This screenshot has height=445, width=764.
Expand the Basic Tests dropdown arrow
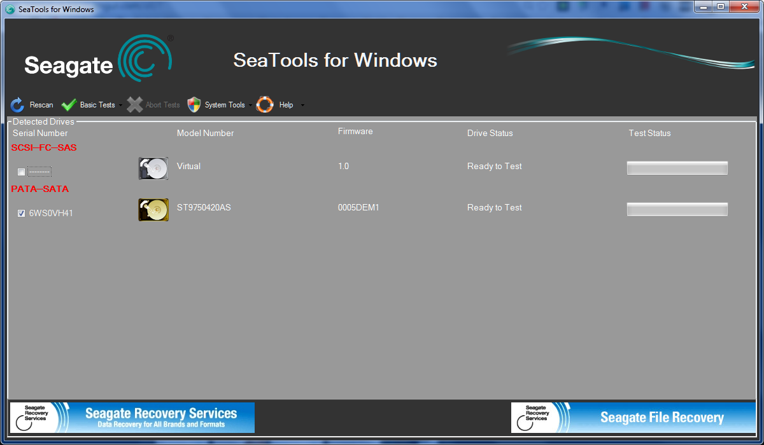120,106
